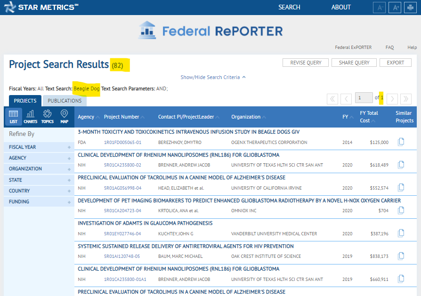Click the KUCHTEY, JOHN G investigator name
Screen dimensions: 421x296
(x=176, y=234)
